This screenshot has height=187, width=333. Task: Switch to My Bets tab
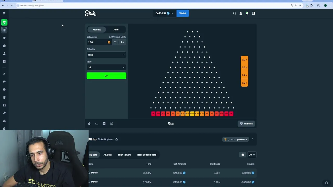click(93, 155)
